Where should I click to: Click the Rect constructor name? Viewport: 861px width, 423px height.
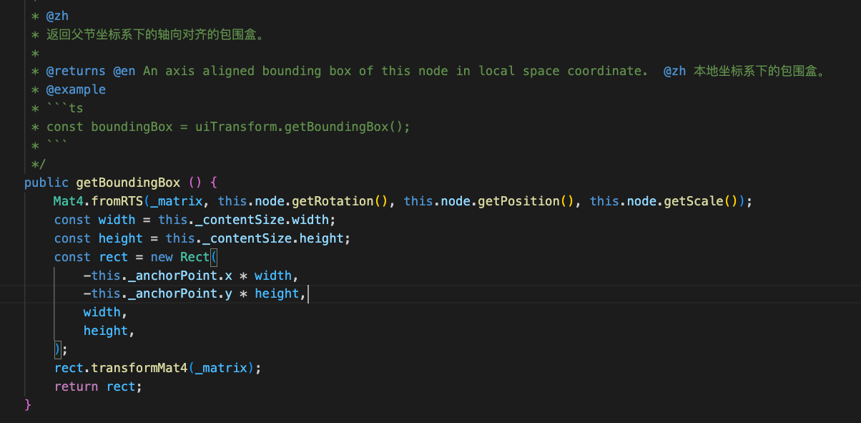[195, 257]
